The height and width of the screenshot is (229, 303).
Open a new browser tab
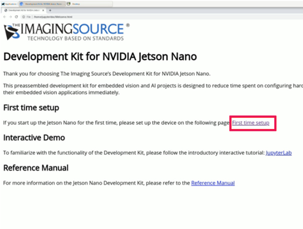pyautogui.click(x=50, y=10)
